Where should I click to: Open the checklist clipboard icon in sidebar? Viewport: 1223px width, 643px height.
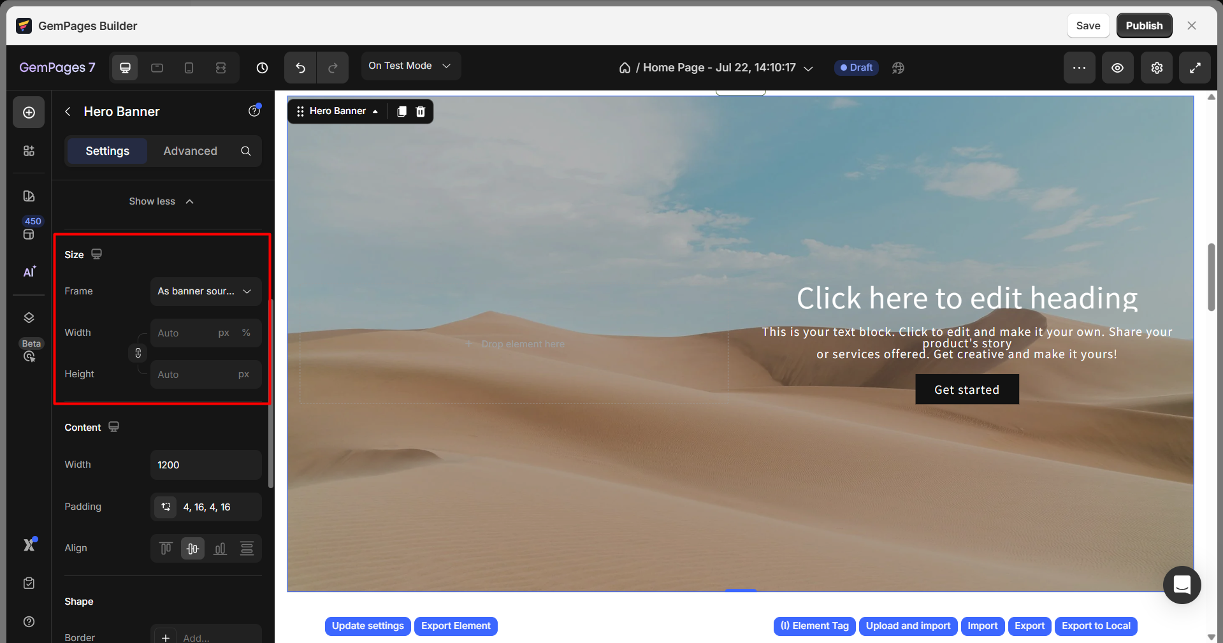pyautogui.click(x=29, y=583)
